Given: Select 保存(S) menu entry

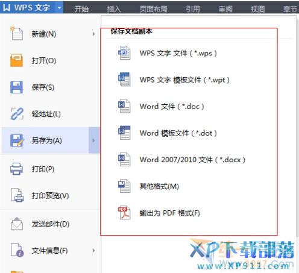Looking at the screenshot, I should (51, 87).
